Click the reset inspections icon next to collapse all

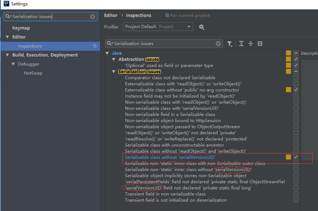(x=260, y=44)
